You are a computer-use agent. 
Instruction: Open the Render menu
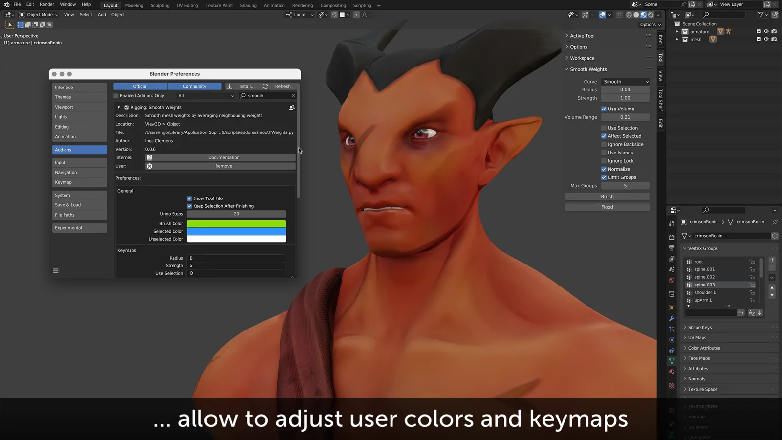click(x=46, y=5)
